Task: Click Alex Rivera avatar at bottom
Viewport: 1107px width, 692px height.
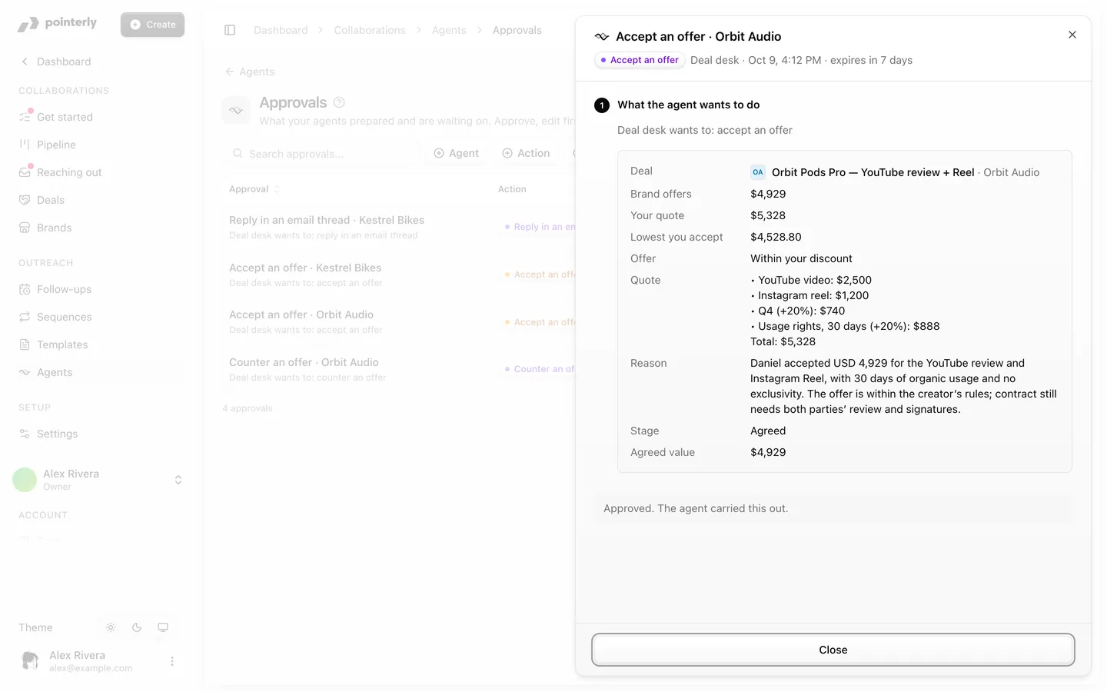Action: (30, 660)
